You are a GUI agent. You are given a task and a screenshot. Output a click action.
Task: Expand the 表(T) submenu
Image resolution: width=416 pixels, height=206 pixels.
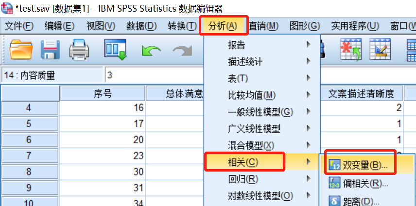click(262, 78)
